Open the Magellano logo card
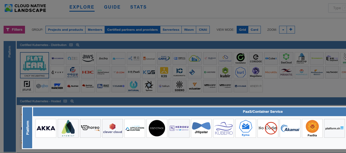This screenshot has width=346, height=153. (256, 72)
